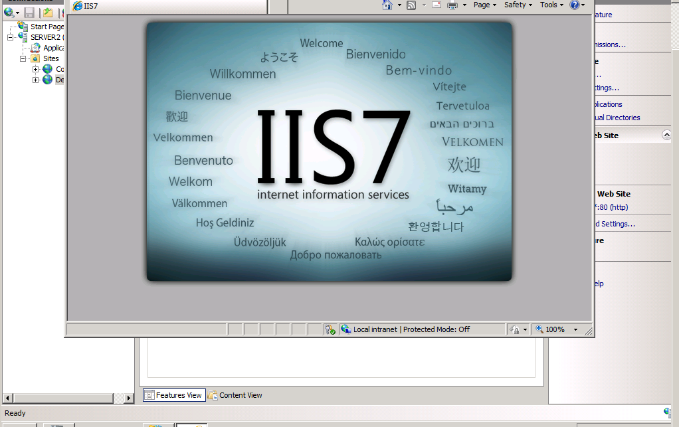Open the zoom level dropdown arrow
The image size is (679, 427).
tap(575, 329)
